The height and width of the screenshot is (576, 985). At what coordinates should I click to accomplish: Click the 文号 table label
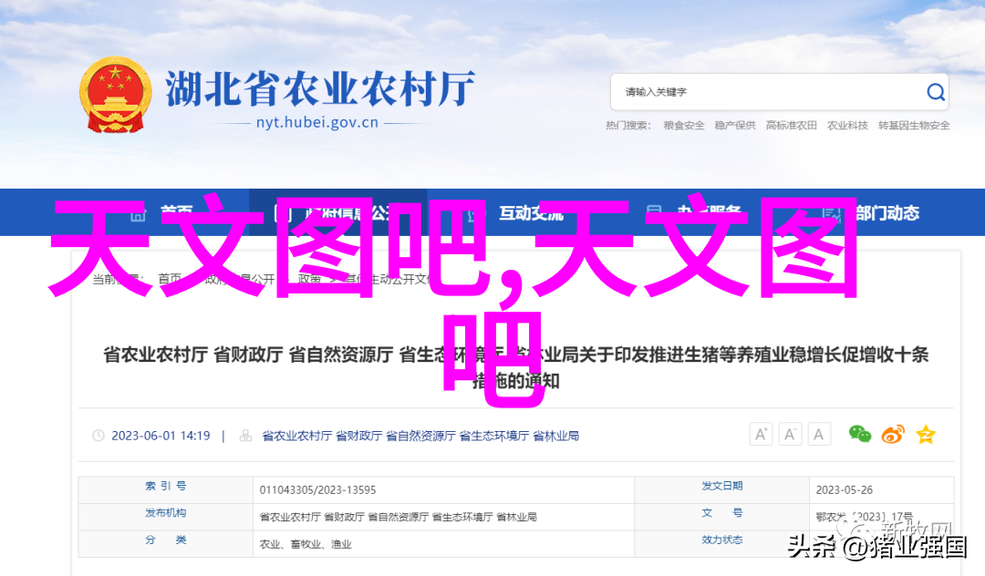[x=721, y=512]
